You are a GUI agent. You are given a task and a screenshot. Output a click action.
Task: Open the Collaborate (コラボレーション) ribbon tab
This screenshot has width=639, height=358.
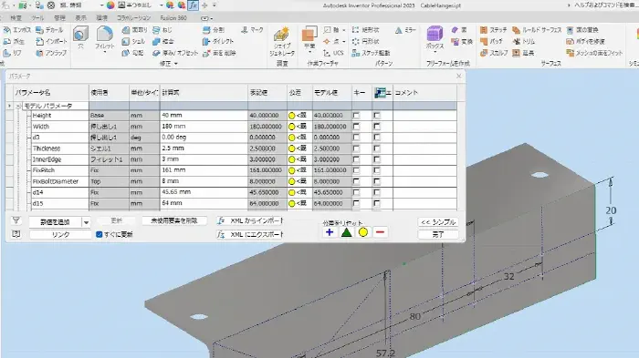pos(133,18)
